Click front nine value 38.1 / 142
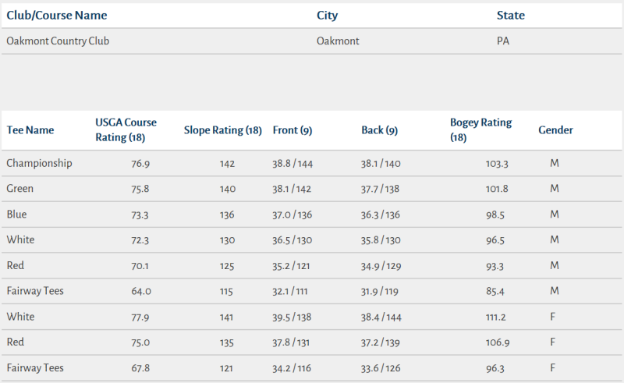624x383 pixels. pos(292,189)
